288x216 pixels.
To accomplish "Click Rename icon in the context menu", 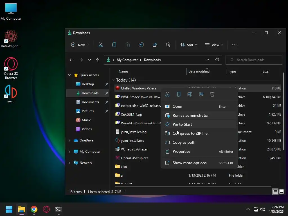I will tap(190, 94).
